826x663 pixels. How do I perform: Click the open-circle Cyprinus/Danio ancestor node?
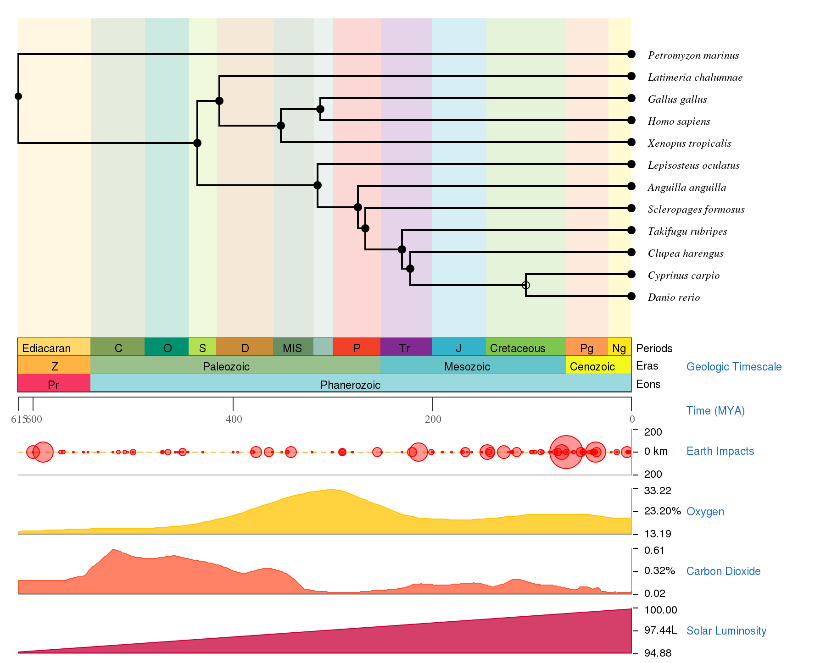(x=526, y=285)
